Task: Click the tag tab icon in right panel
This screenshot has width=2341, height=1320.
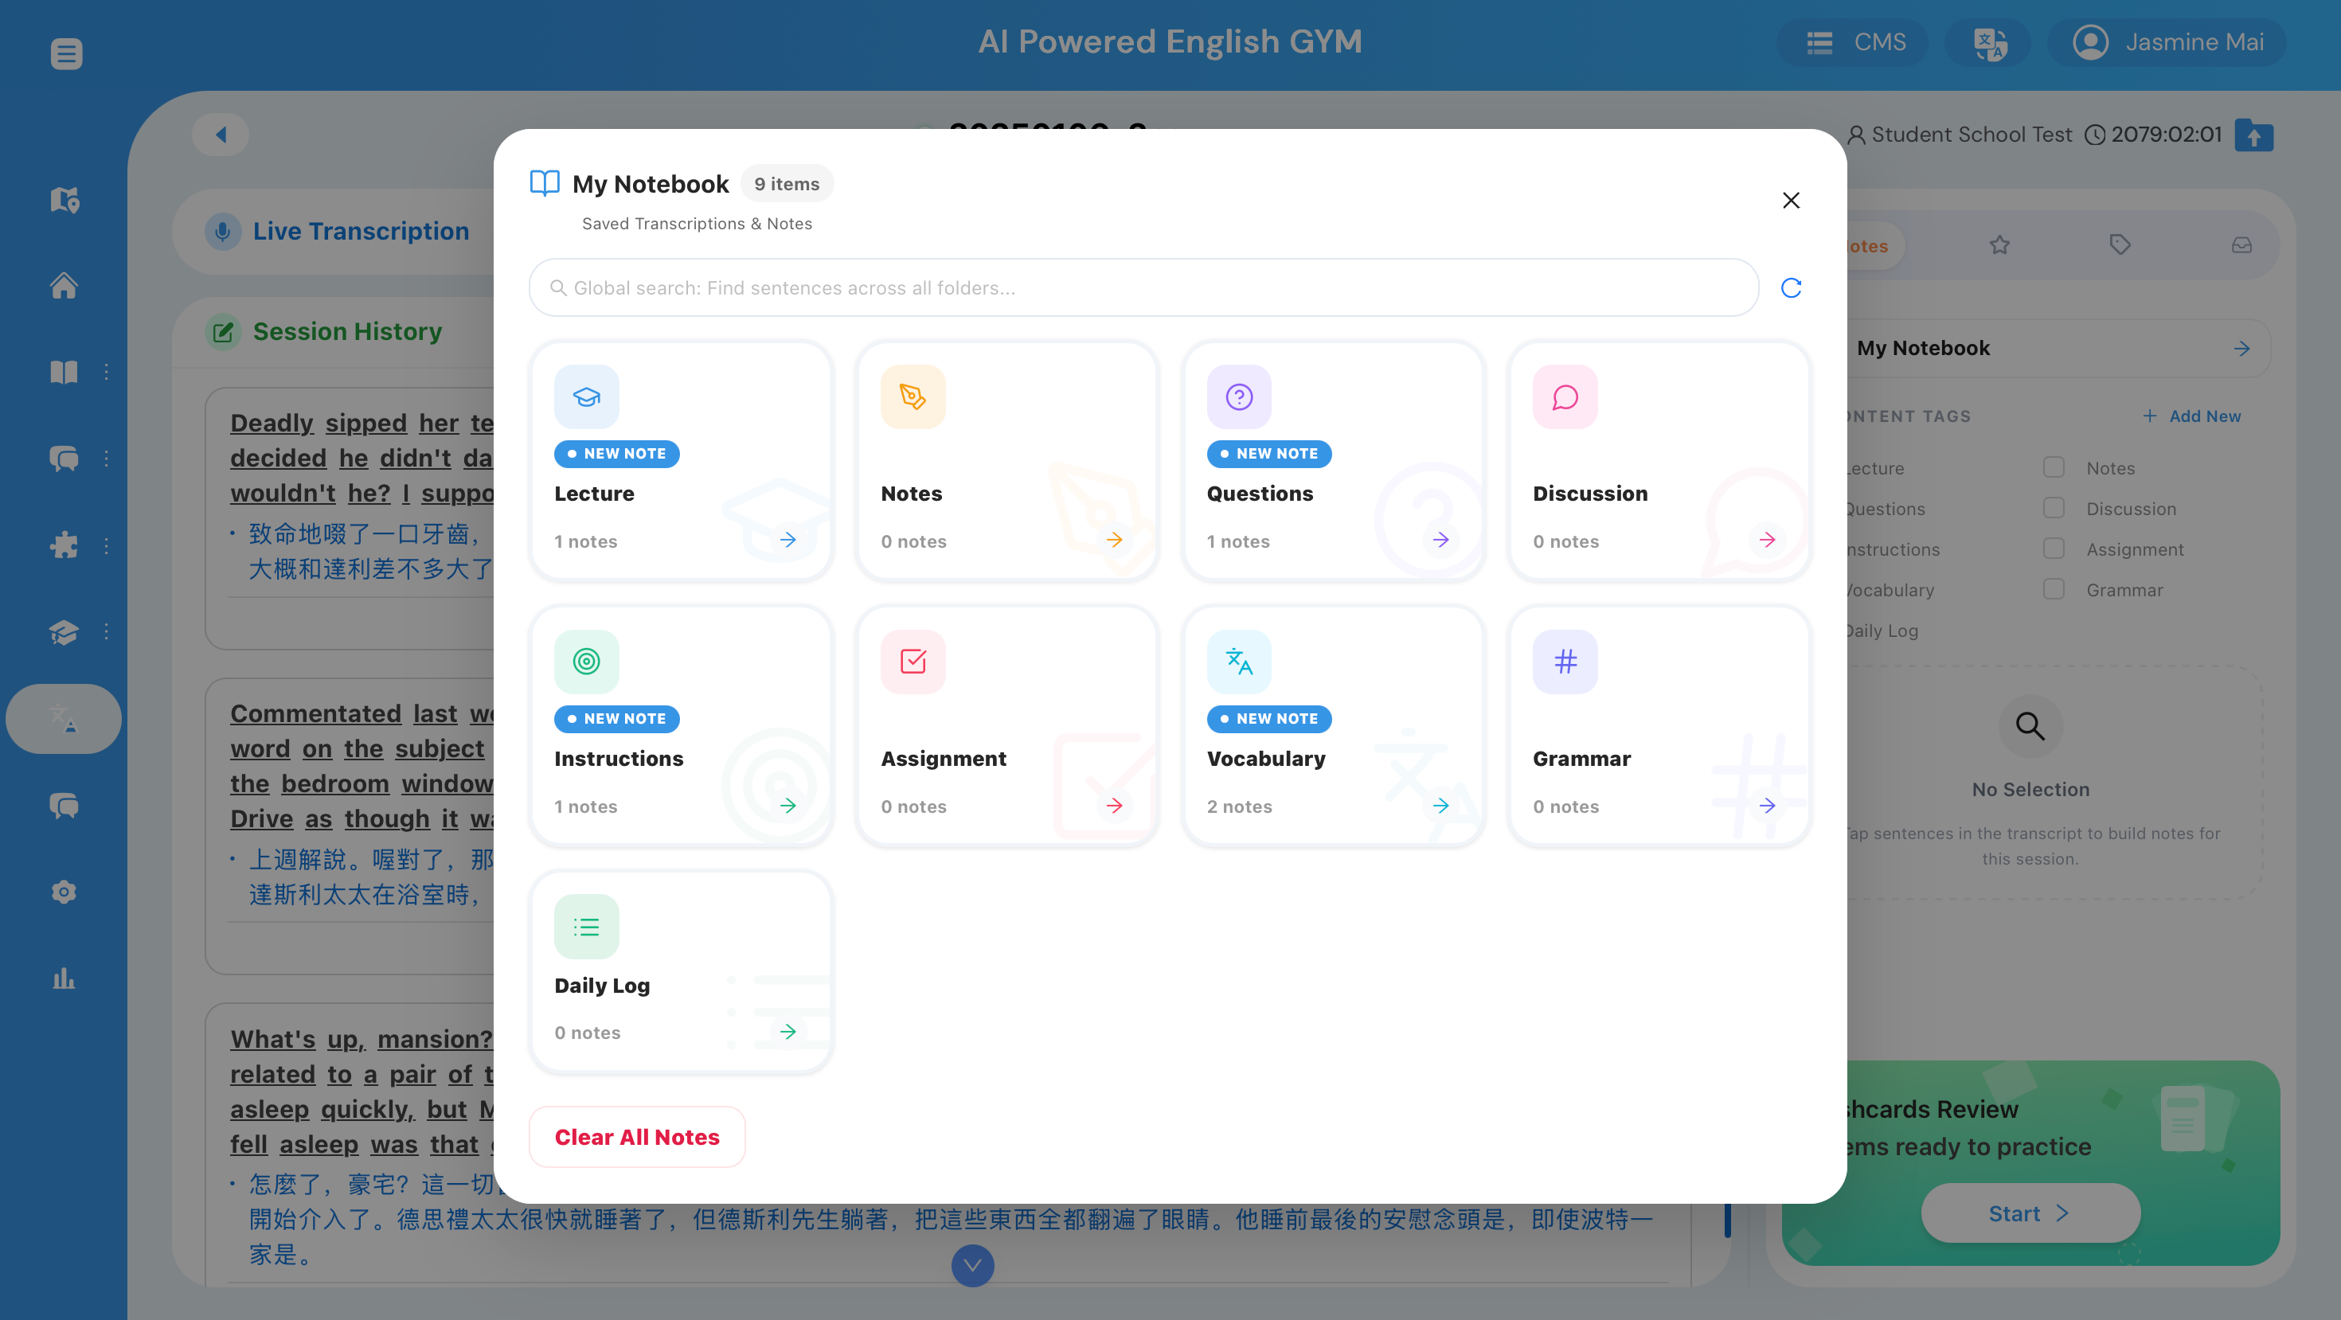Action: coord(2120,244)
